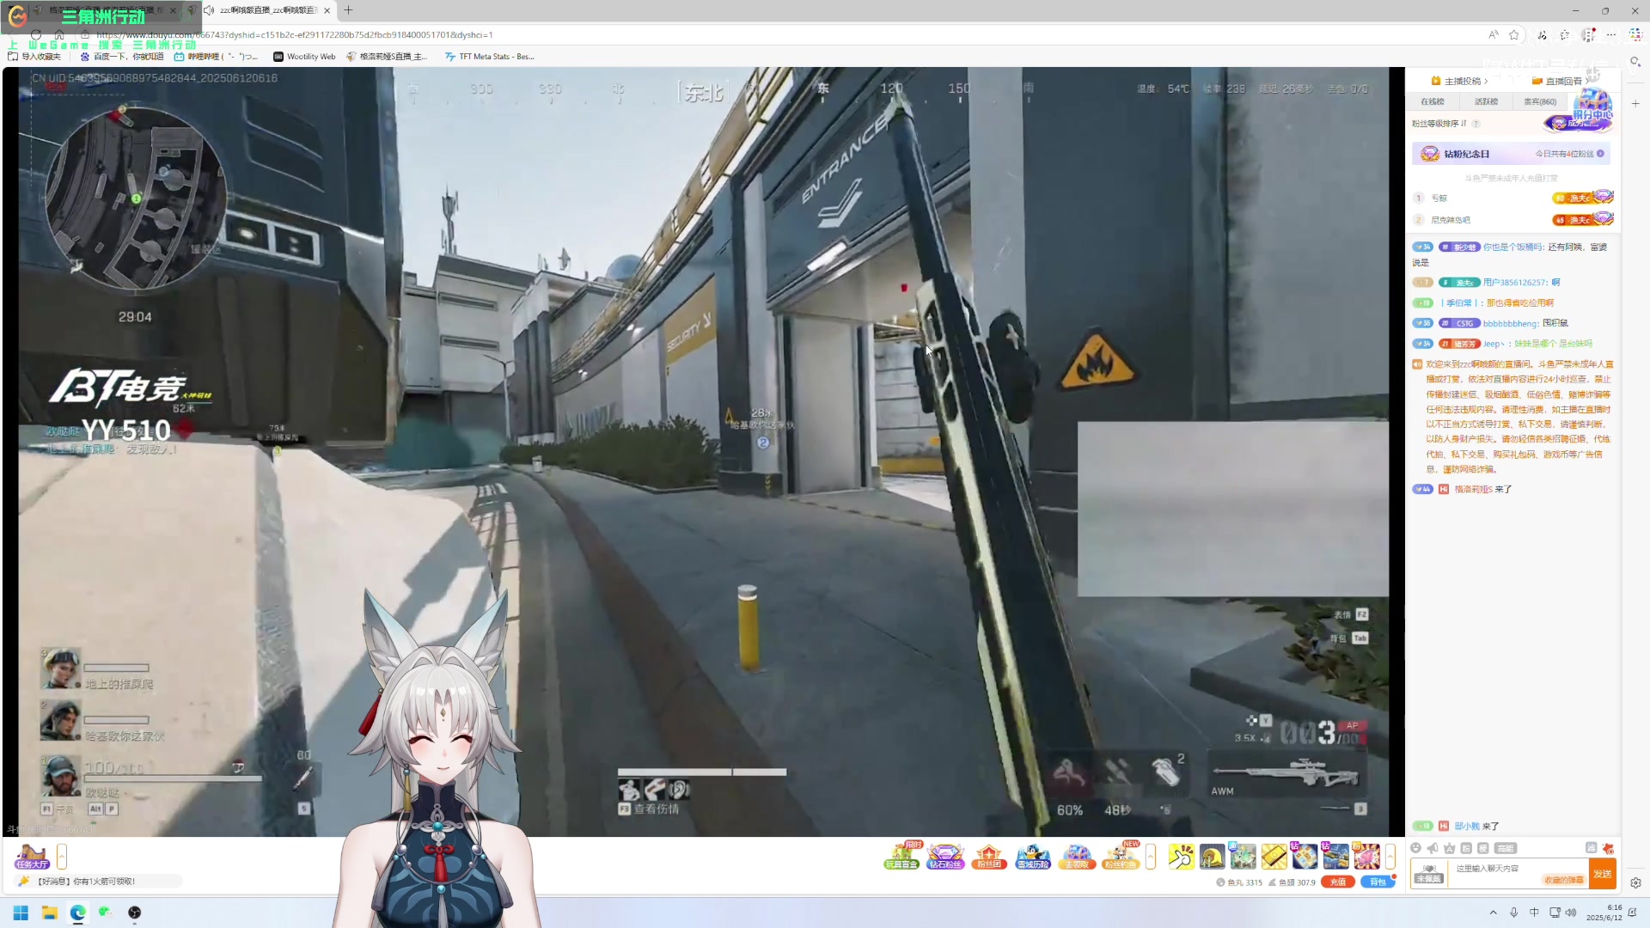Send the pink heart gift
Image resolution: width=1650 pixels, height=928 pixels.
click(1366, 856)
